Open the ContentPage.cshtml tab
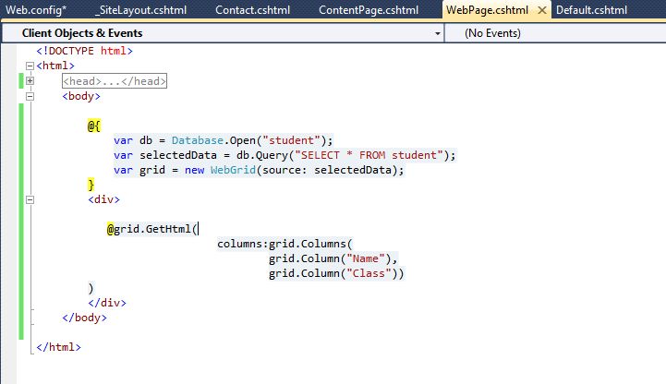The width and height of the screenshot is (666, 384). click(369, 10)
